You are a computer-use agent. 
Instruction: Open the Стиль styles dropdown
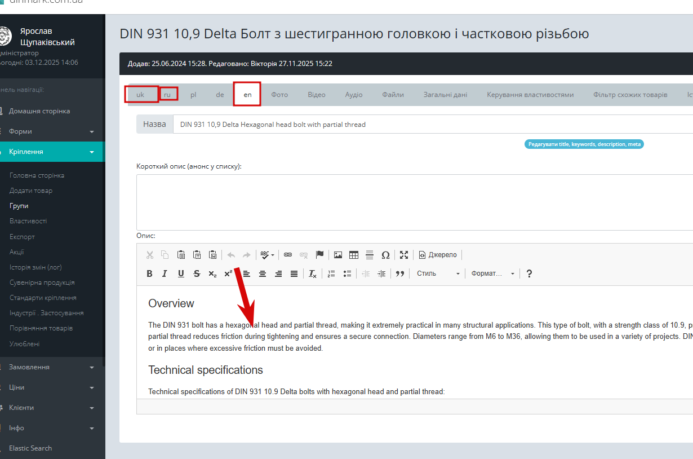point(438,273)
